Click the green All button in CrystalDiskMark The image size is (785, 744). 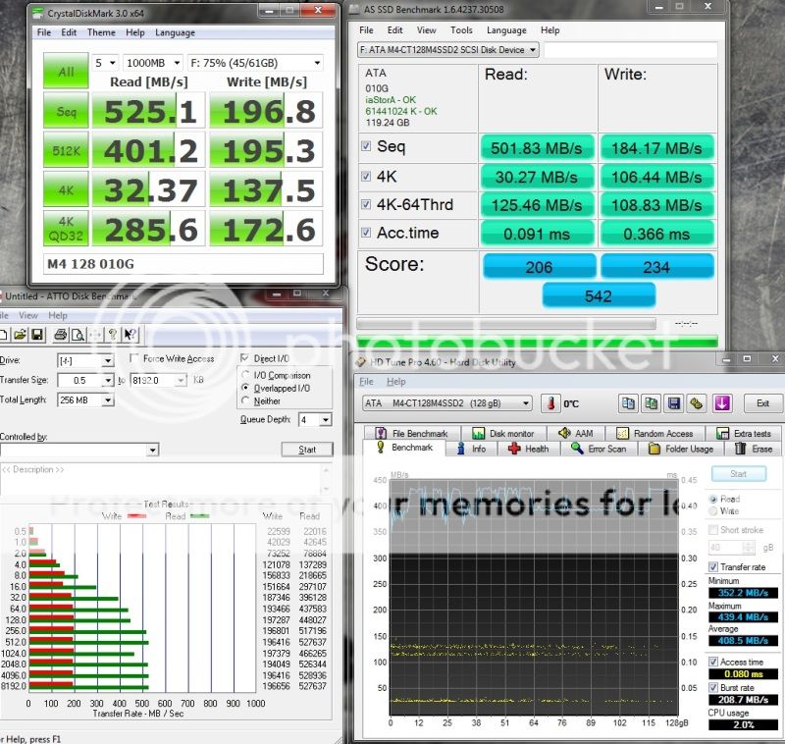coord(66,72)
